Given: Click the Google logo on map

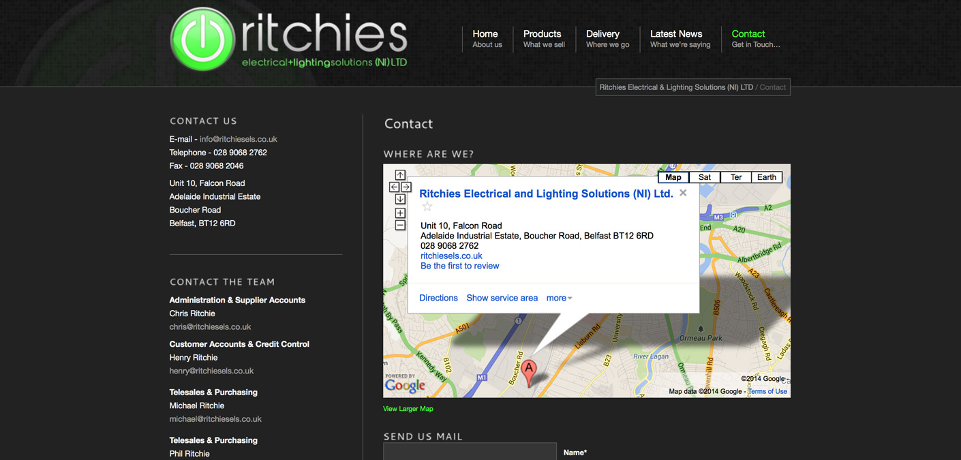Looking at the screenshot, I should tap(405, 386).
